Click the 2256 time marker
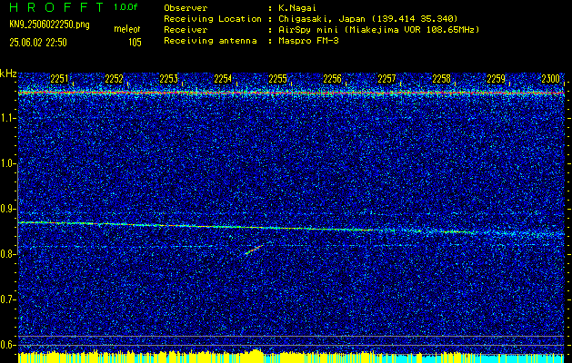The width and height of the screenshot is (572, 363). (x=332, y=79)
